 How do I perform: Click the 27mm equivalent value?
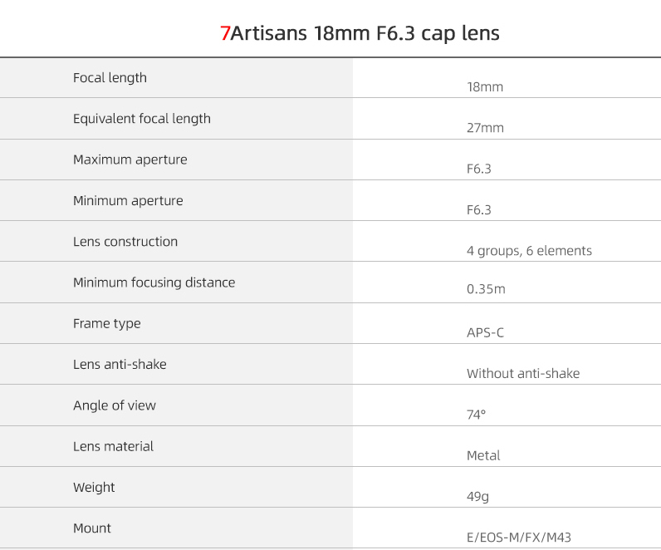(485, 128)
